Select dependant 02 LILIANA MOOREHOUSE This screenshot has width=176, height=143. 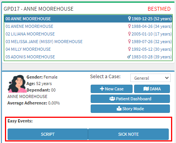click(88, 34)
